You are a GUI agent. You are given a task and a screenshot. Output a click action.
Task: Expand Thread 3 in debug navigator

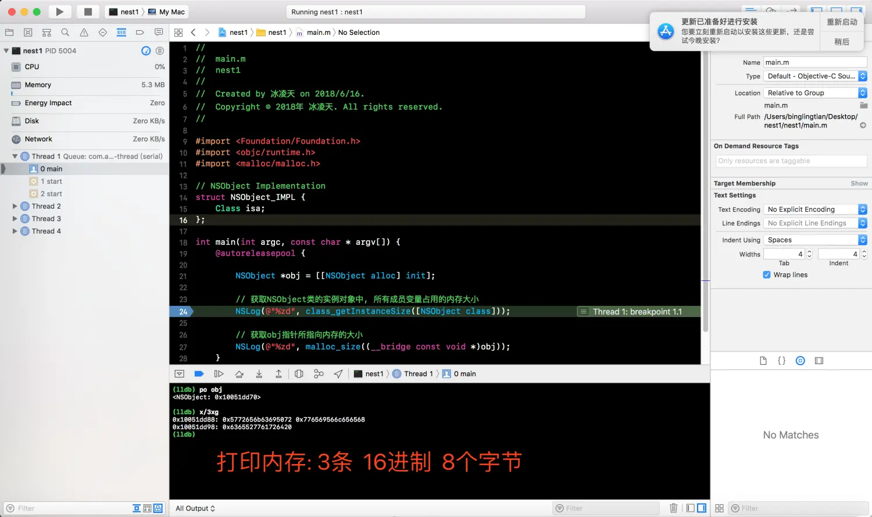tap(15, 219)
